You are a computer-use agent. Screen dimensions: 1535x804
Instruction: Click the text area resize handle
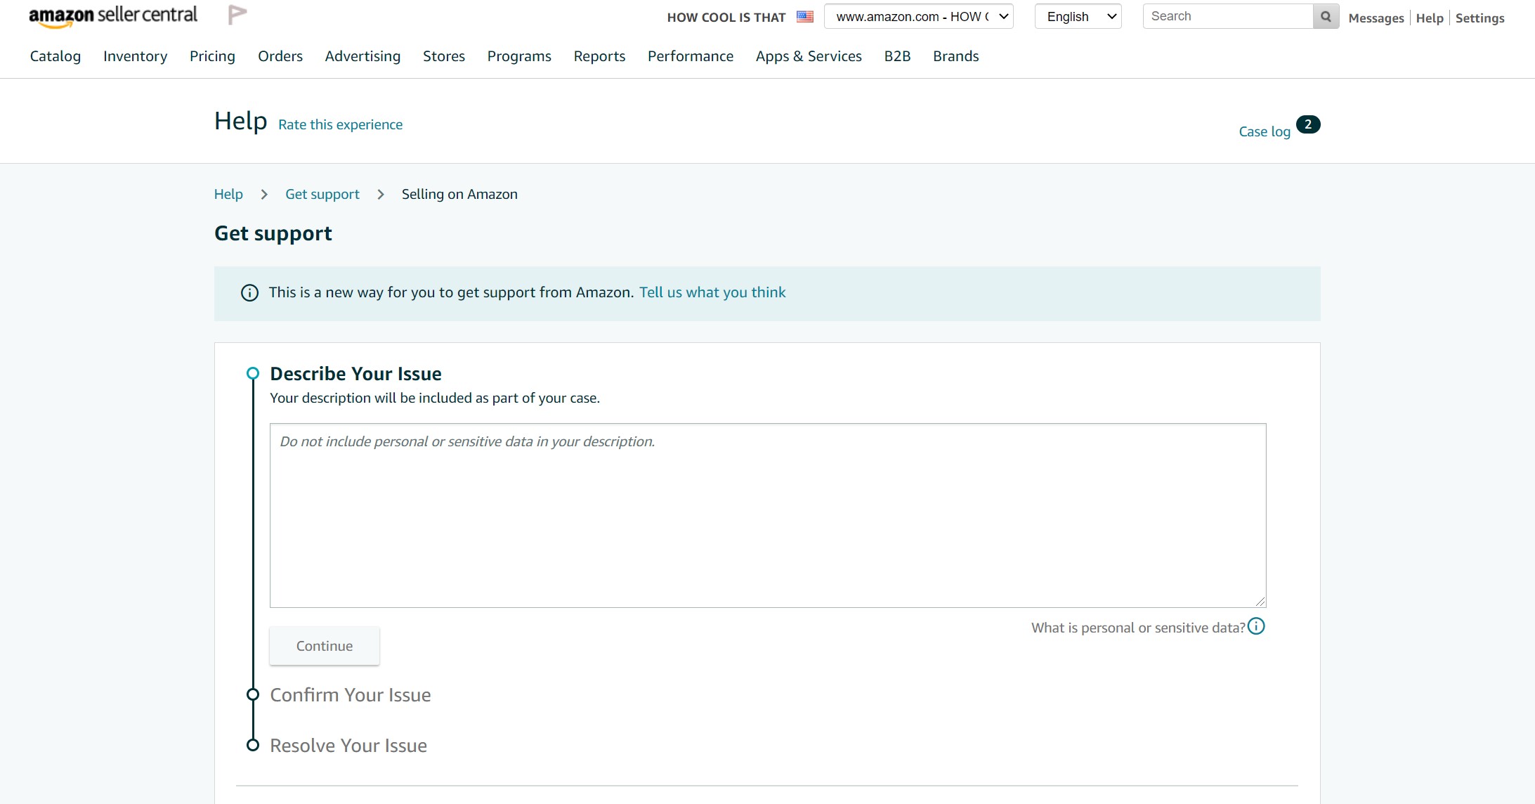[1260, 602]
